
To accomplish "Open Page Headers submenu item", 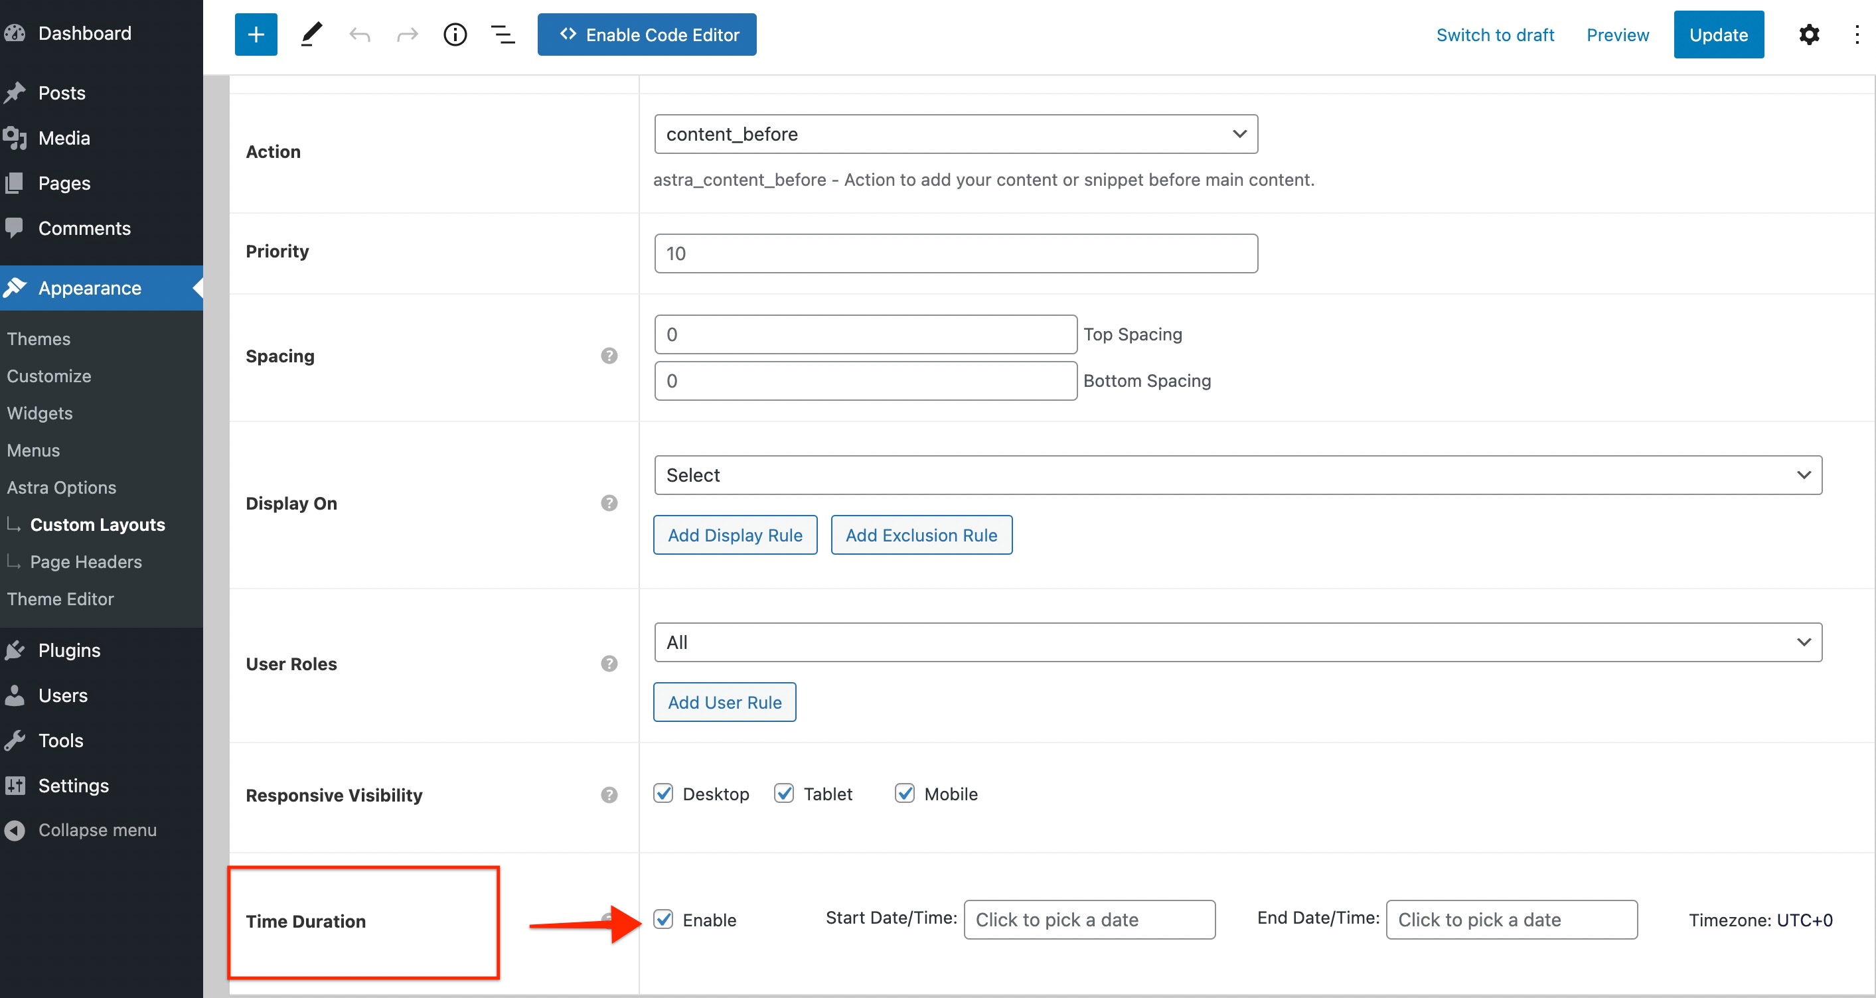I will point(86,561).
